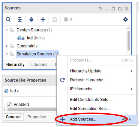Toggle the Enabled checkbox for led.v
Screen dimensions: 140x127
(x=9, y=105)
